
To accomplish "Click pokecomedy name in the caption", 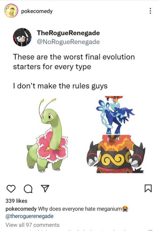I will point(21,209).
